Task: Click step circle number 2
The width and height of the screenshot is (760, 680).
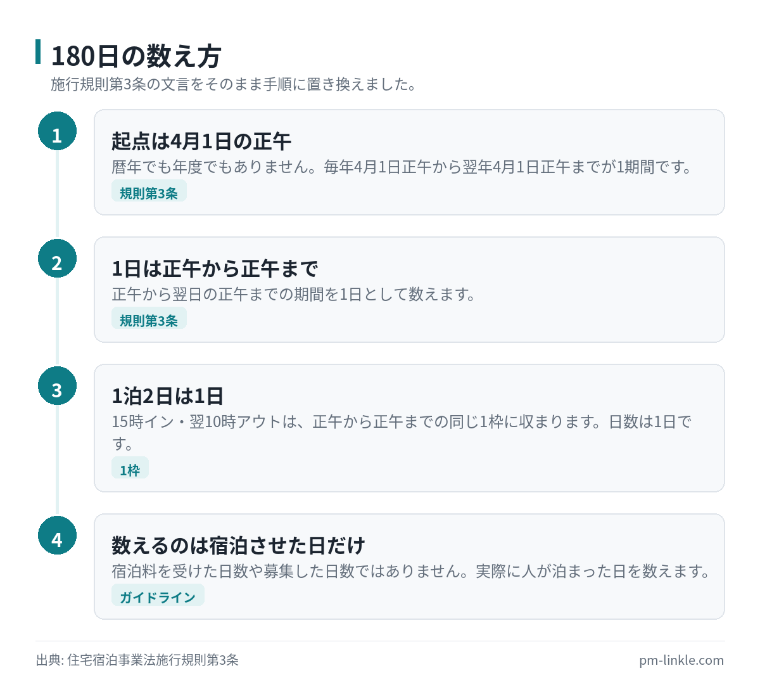Action: pyautogui.click(x=57, y=259)
